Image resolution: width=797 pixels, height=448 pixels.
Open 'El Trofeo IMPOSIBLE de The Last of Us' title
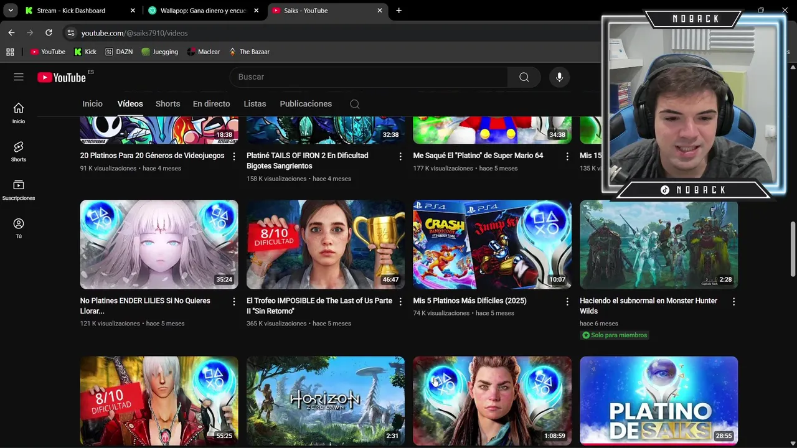pos(319,306)
